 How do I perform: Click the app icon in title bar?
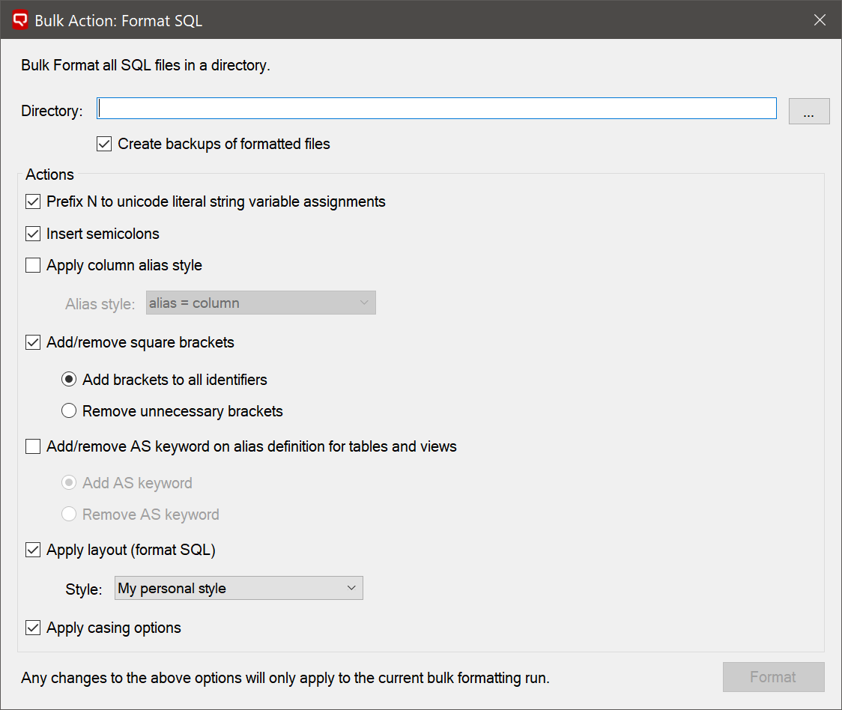click(x=21, y=20)
